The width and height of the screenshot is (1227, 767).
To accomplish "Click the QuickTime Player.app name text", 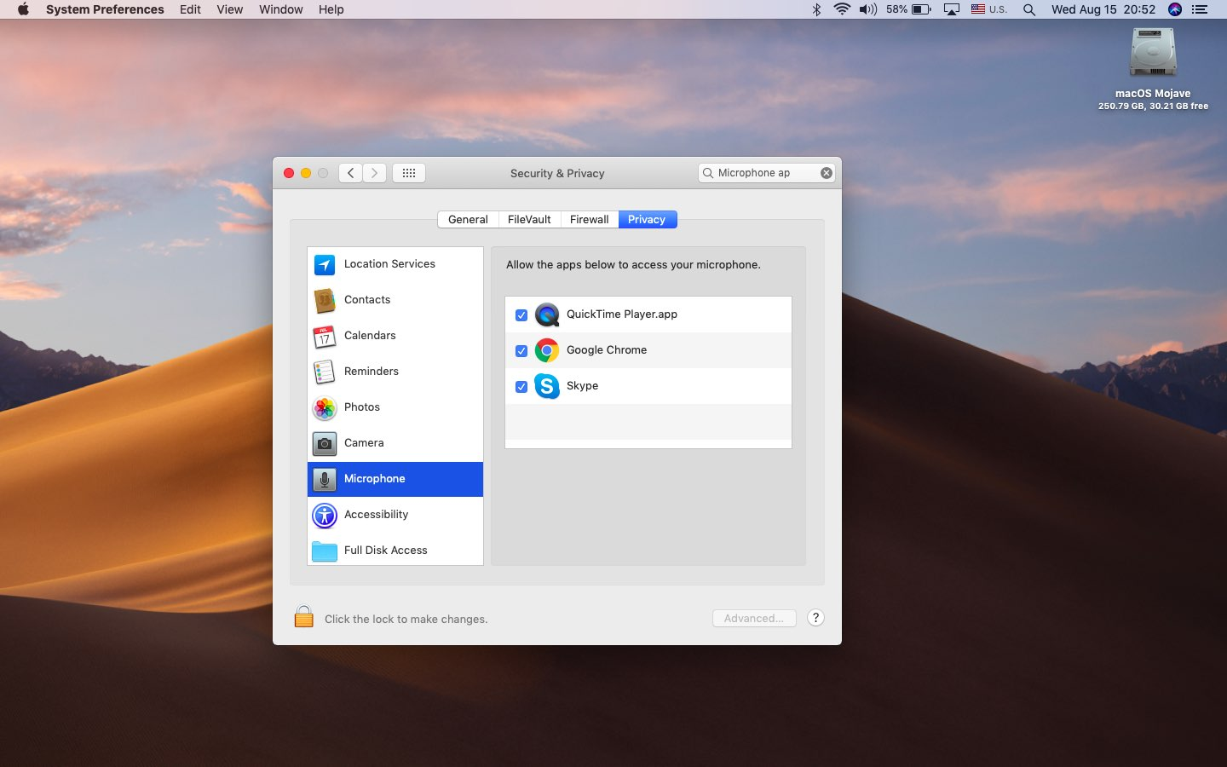I will pyautogui.click(x=622, y=314).
